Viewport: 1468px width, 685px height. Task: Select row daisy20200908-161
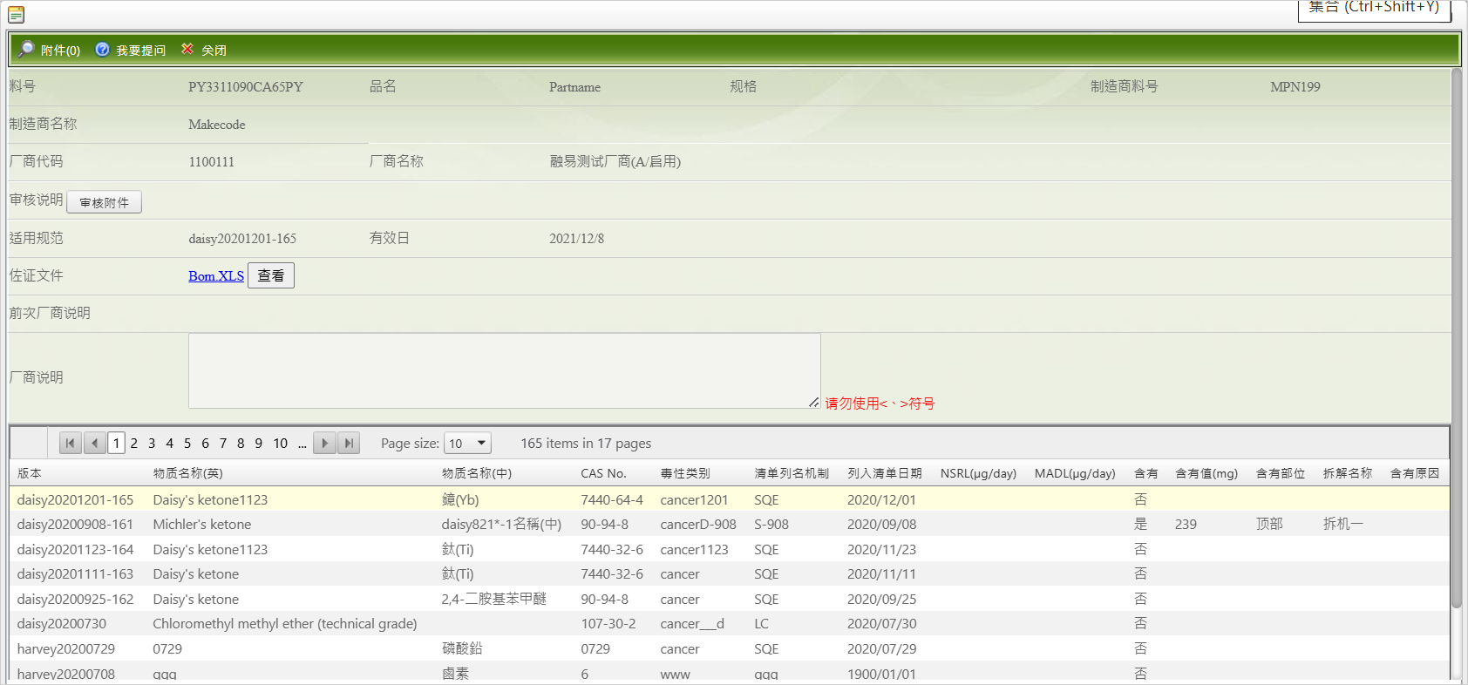pyautogui.click(x=730, y=524)
